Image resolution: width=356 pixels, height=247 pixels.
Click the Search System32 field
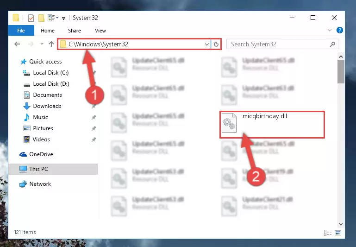[x=283, y=44]
